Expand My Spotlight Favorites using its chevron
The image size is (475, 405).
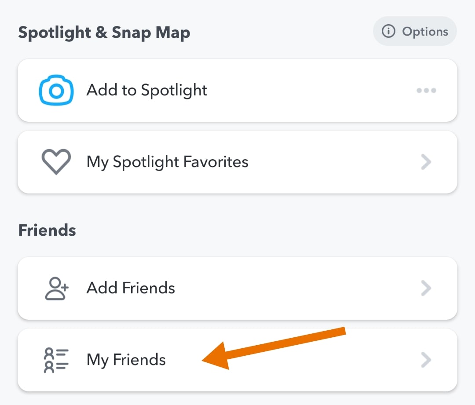pyautogui.click(x=426, y=162)
